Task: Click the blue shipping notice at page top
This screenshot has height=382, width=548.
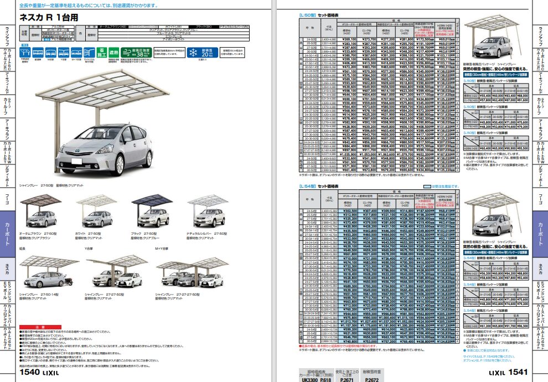Action: [x=89, y=5]
